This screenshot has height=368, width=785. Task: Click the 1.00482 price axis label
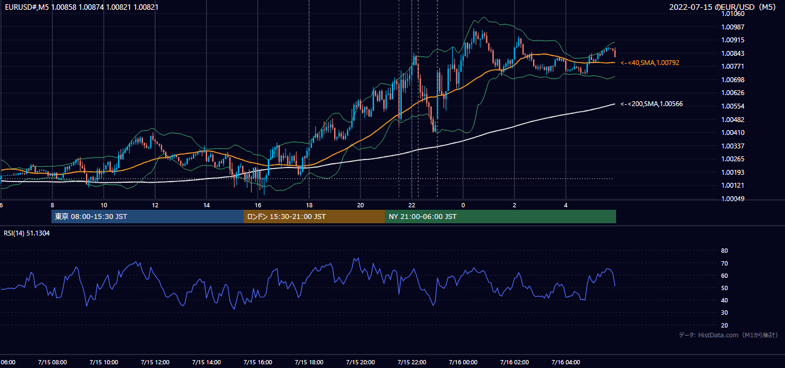pos(733,120)
